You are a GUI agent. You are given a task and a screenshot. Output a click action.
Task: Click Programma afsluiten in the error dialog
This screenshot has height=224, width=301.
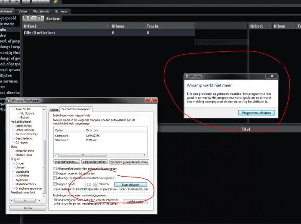click(x=256, y=113)
